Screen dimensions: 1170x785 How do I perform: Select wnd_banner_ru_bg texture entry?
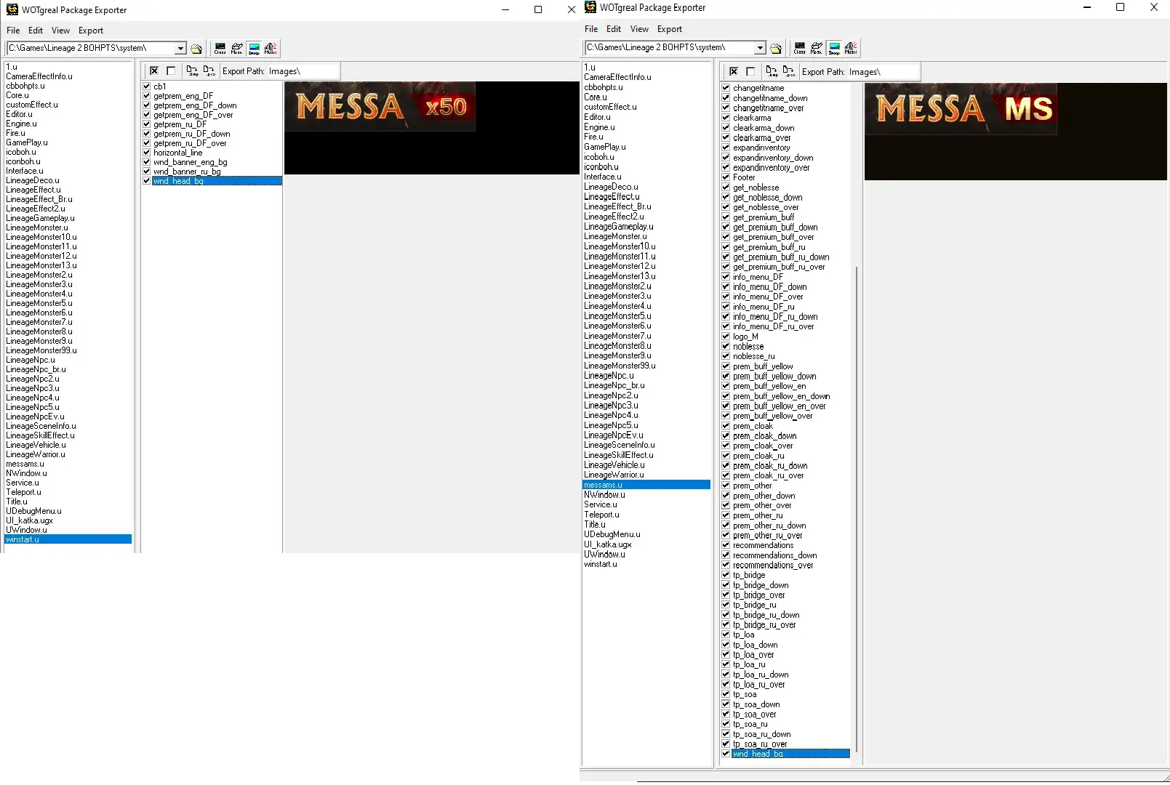click(x=187, y=172)
